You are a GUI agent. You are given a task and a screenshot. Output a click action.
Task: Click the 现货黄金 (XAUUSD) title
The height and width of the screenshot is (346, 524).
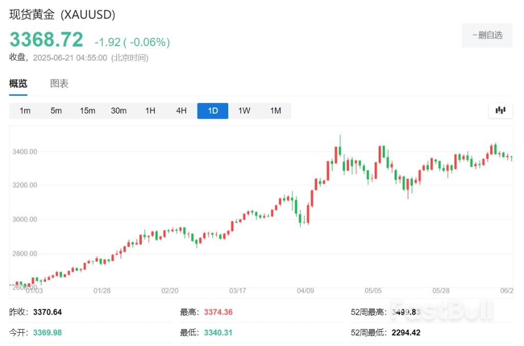[62, 15]
